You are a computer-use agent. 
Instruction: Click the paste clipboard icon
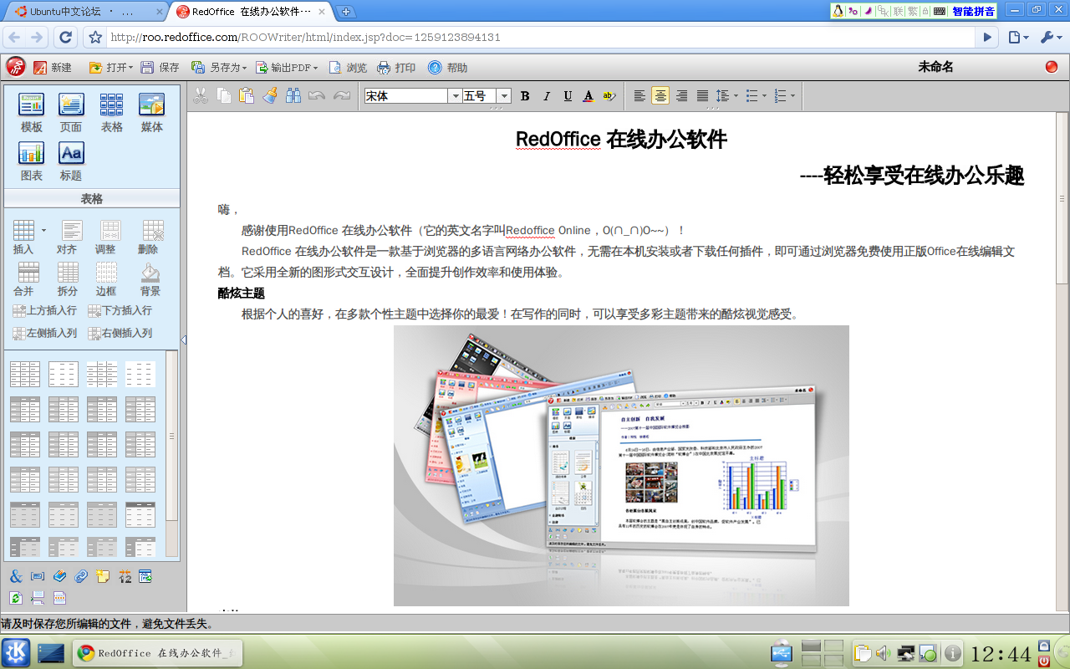[x=246, y=96]
